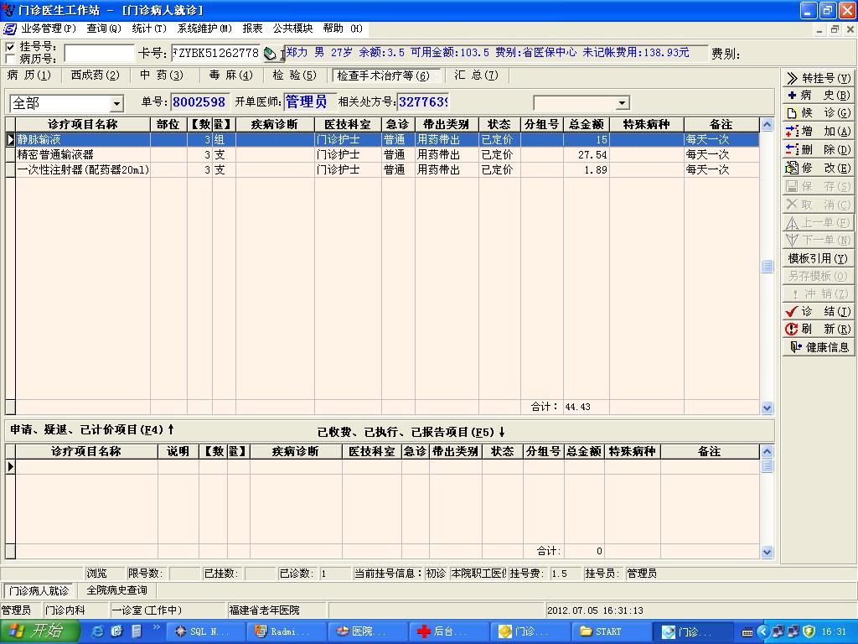Finish the consultation with 诊结
The image size is (858, 644).
[818, 311]
